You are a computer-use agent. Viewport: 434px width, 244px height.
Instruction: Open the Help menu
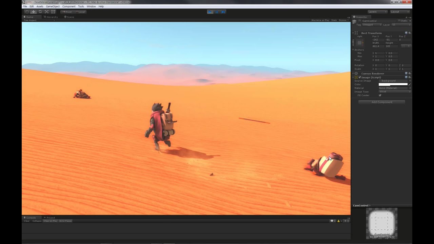pos(101,6)
